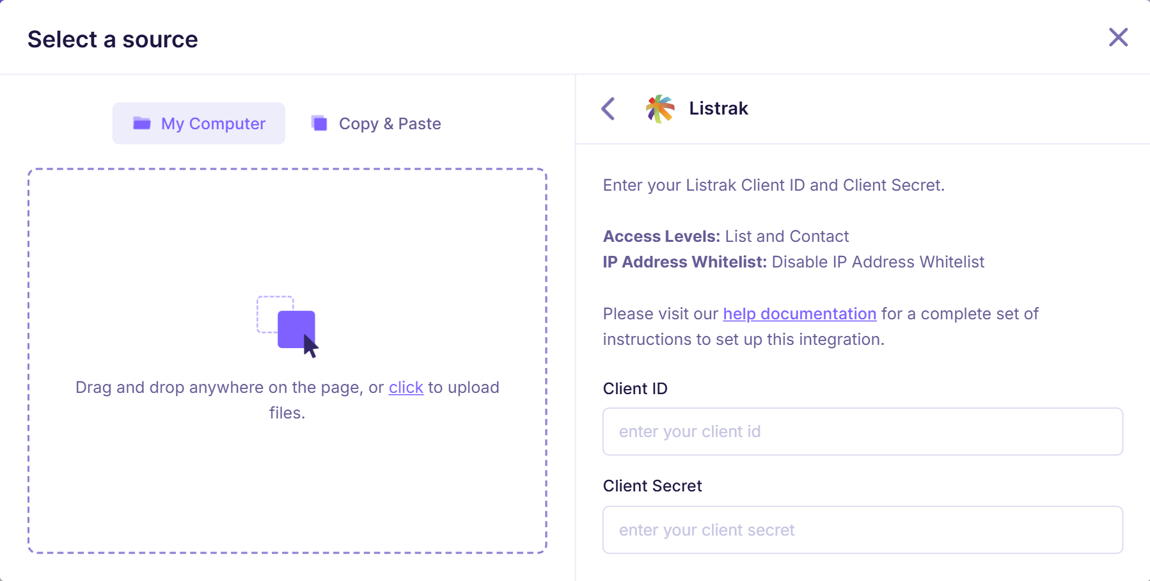The image size is (1150, 581).
Task: Click the Client ID field label
Action: pyautogui.click(x=635, y=388)
